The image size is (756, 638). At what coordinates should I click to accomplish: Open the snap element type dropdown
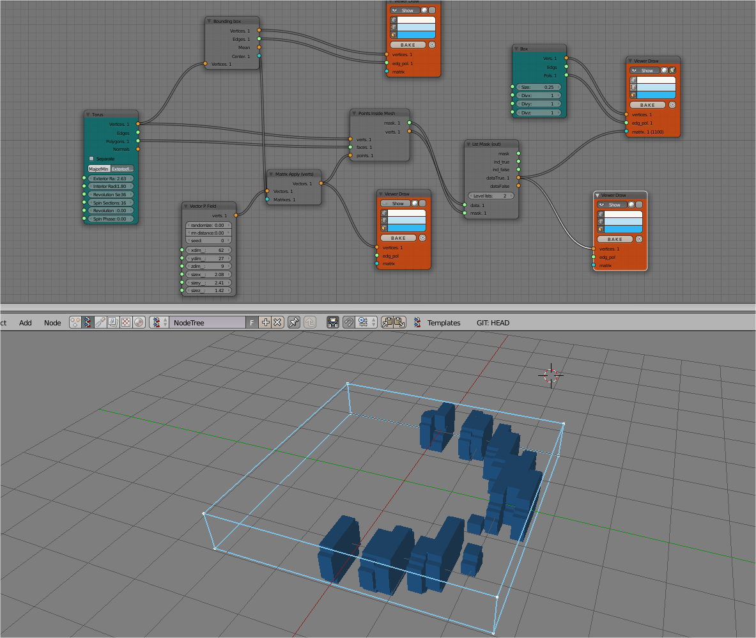tap(366, 322)
